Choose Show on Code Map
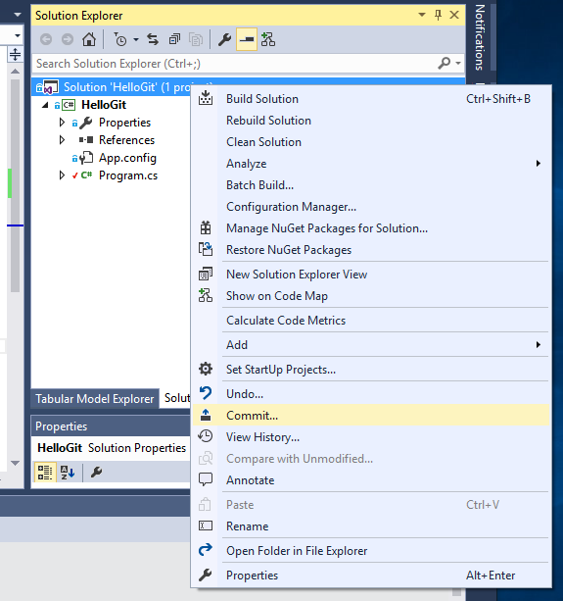Screen dimensions: 563x601 click(371, 296)
